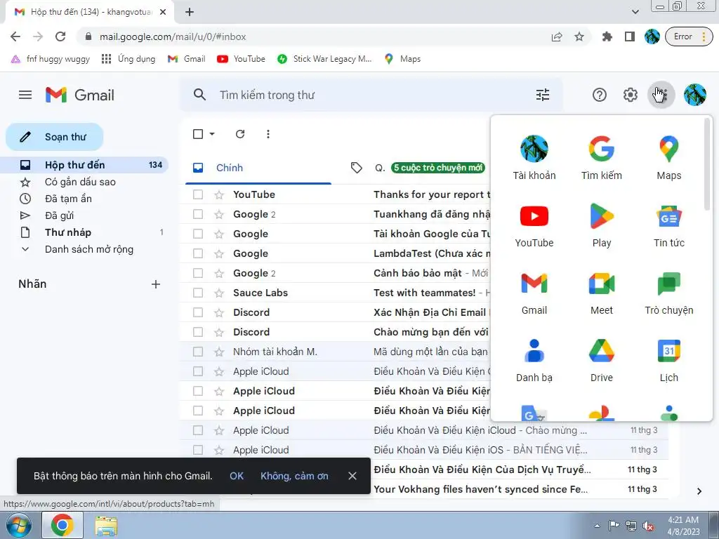Open the Google apps grid icon

click(x=661, y=95)
